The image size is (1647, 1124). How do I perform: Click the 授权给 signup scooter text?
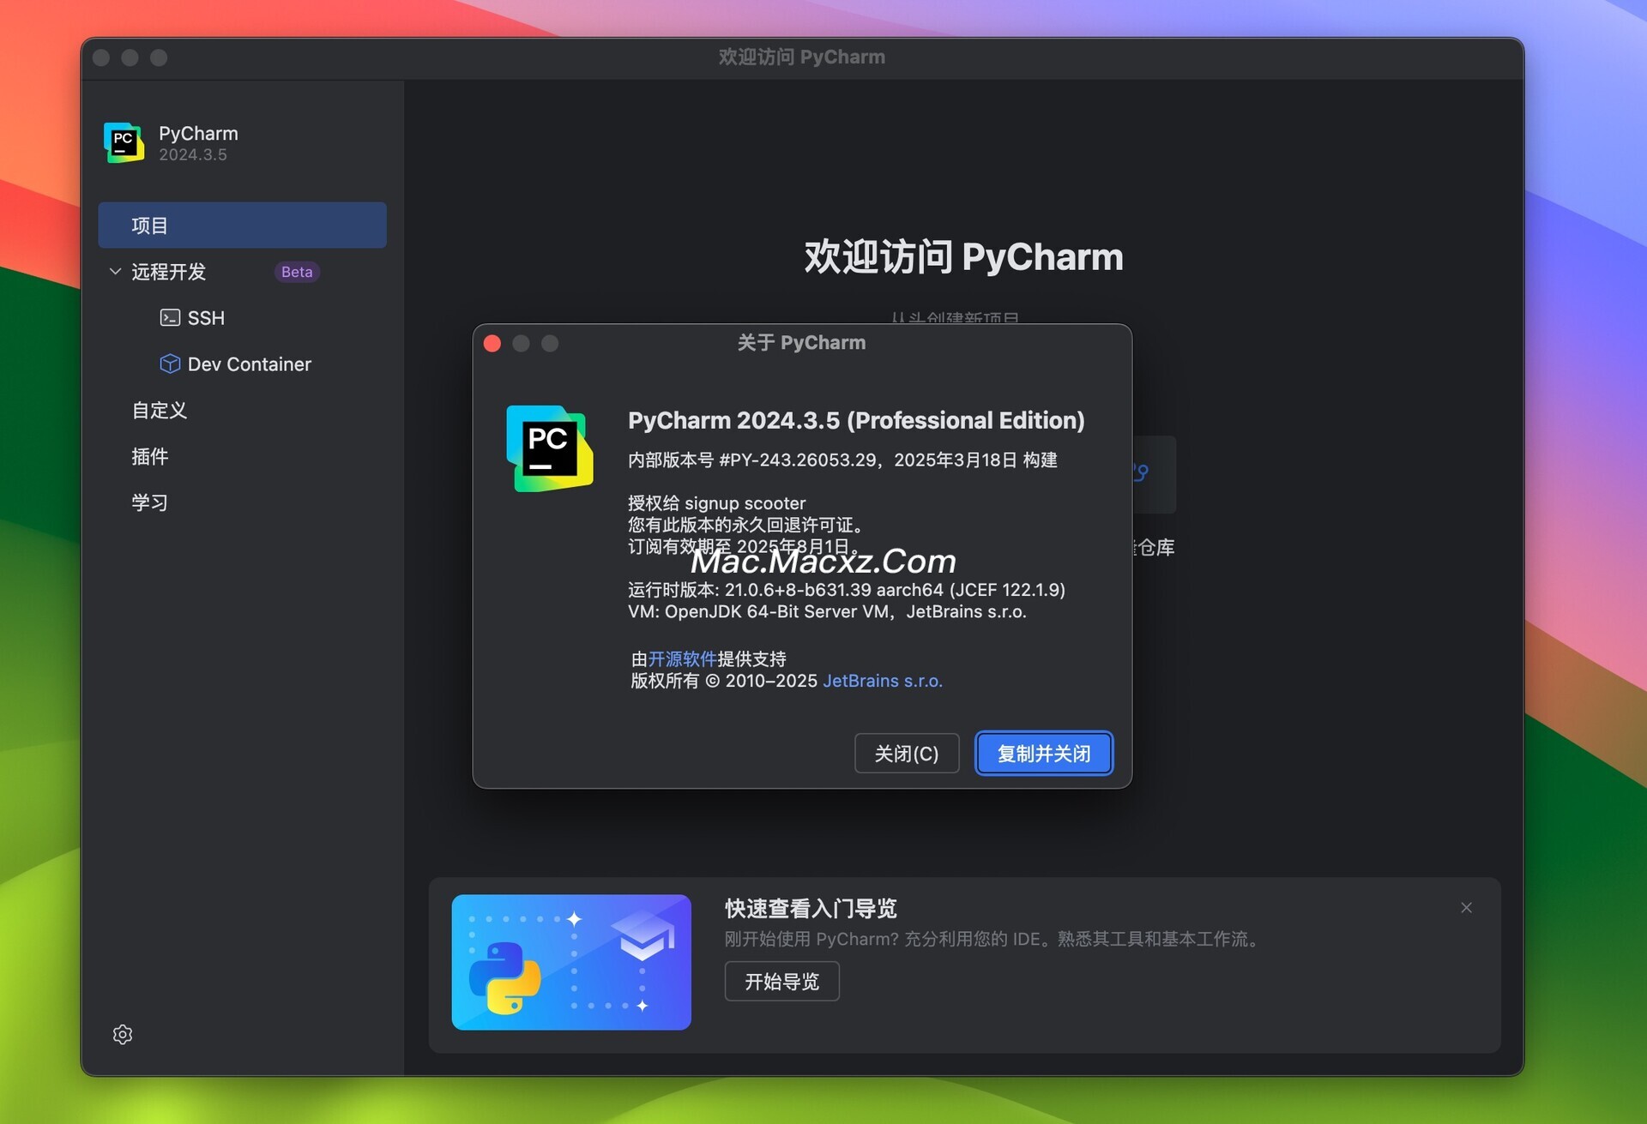coord(717,503)
